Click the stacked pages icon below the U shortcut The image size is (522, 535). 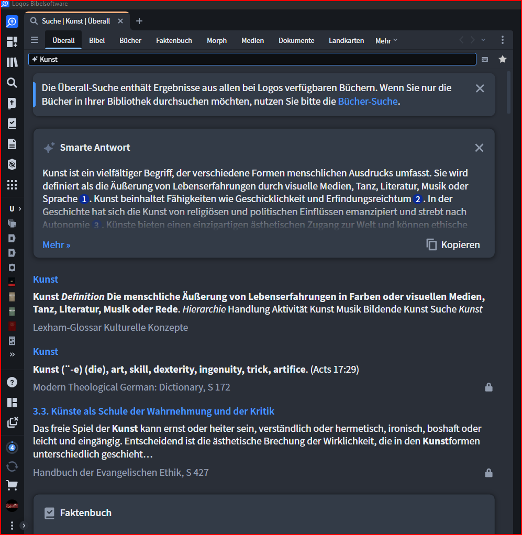click(x=12, y=224)
